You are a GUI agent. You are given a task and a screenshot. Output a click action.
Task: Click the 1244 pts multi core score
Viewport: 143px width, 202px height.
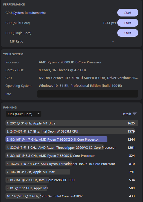click(x=109, y=23)
